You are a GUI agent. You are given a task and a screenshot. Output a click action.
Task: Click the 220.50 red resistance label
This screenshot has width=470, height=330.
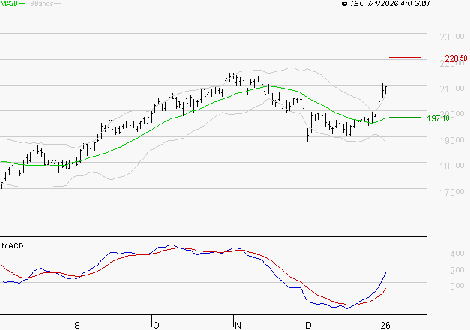pyautogui.click(x=456, y=58)
